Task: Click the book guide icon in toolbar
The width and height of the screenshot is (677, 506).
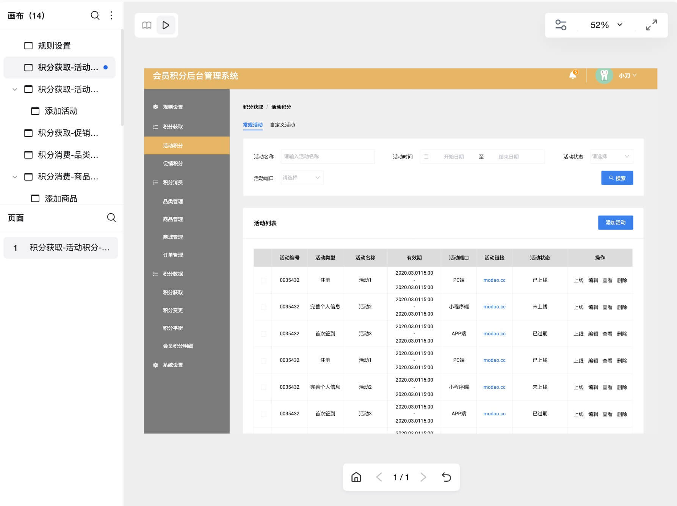Action: (147, 25)
